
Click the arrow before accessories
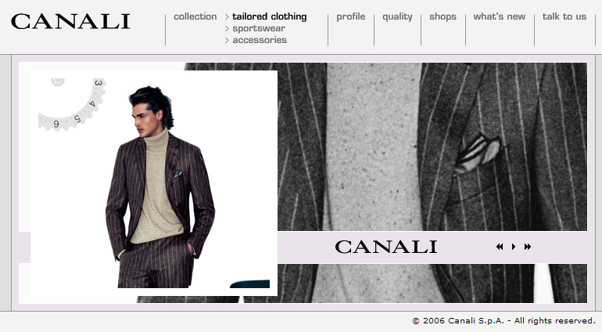pyautogui.click(x=227, y=40)
